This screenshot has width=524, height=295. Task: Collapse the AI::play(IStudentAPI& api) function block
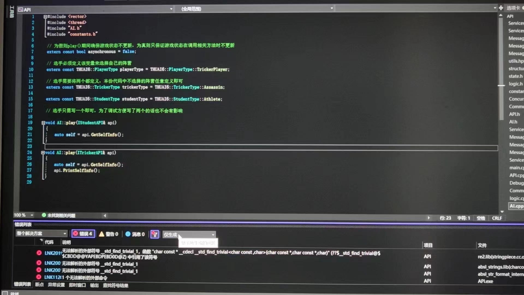[x=43, y=123]
